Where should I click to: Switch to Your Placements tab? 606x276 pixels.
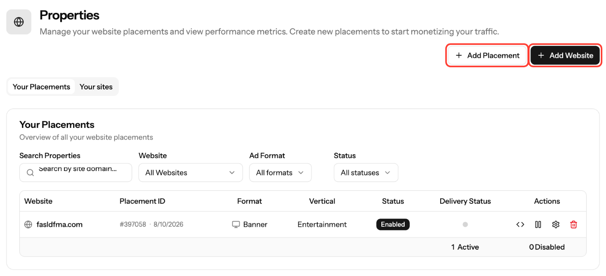[x=41, y=87]
